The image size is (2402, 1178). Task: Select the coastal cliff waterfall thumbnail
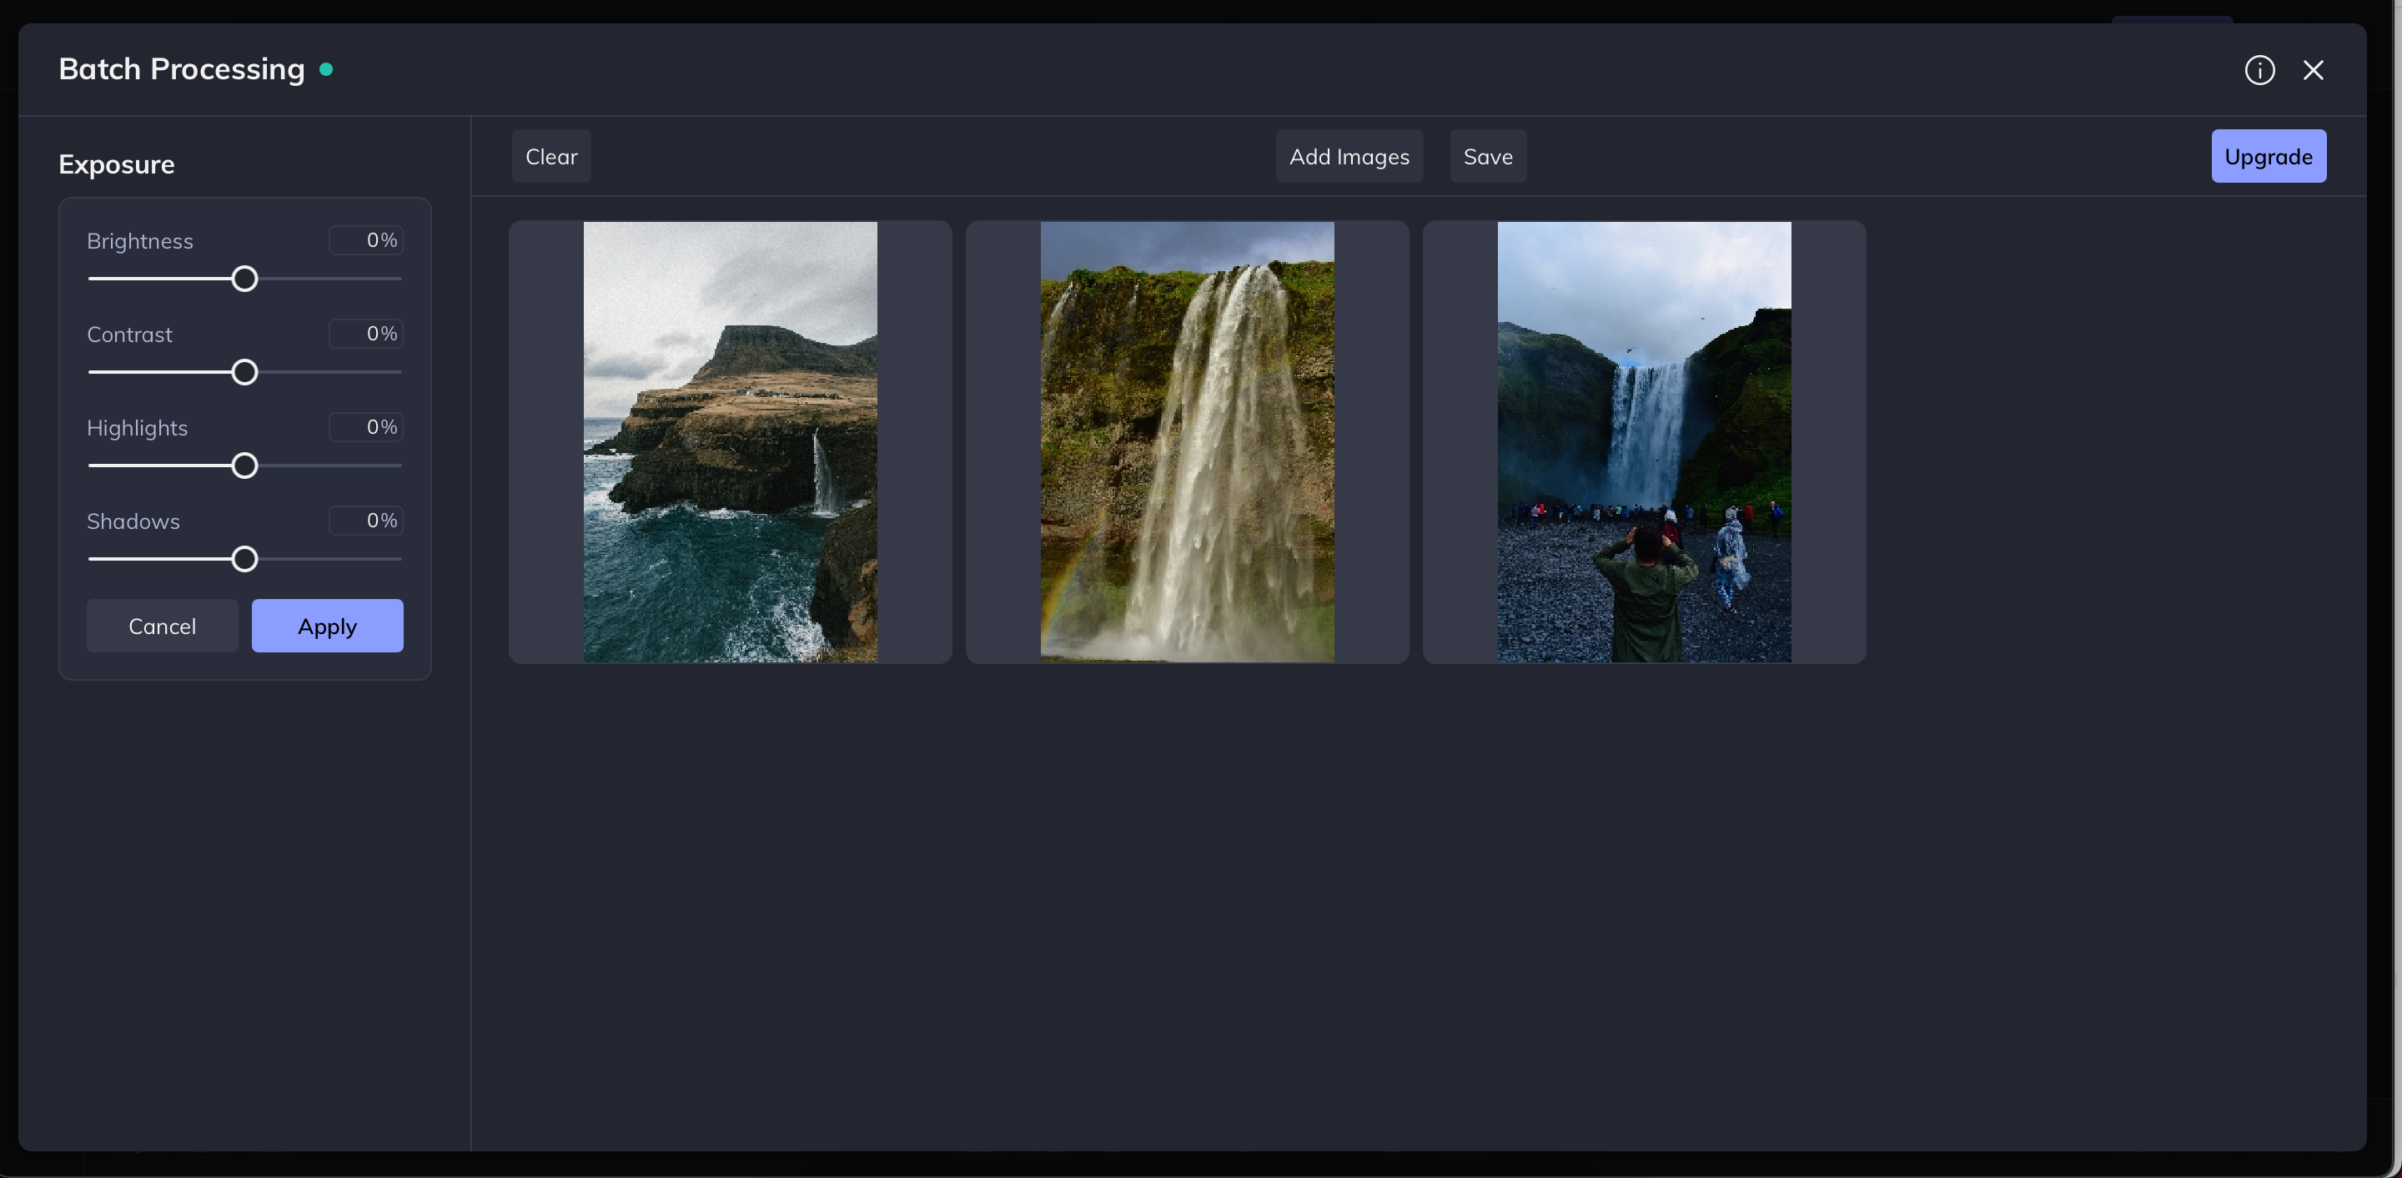pyautogui.click(x=730, y=442)
